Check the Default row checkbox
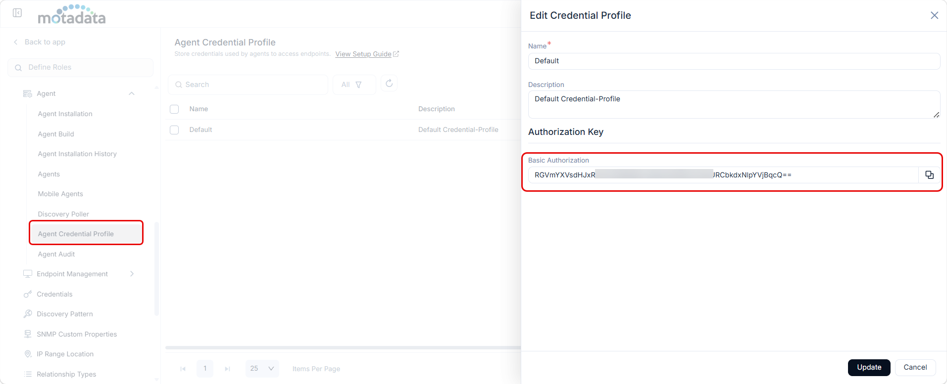The height and width of the screenshot is (384, 947). pyautogui.click(x=174, y=130)
